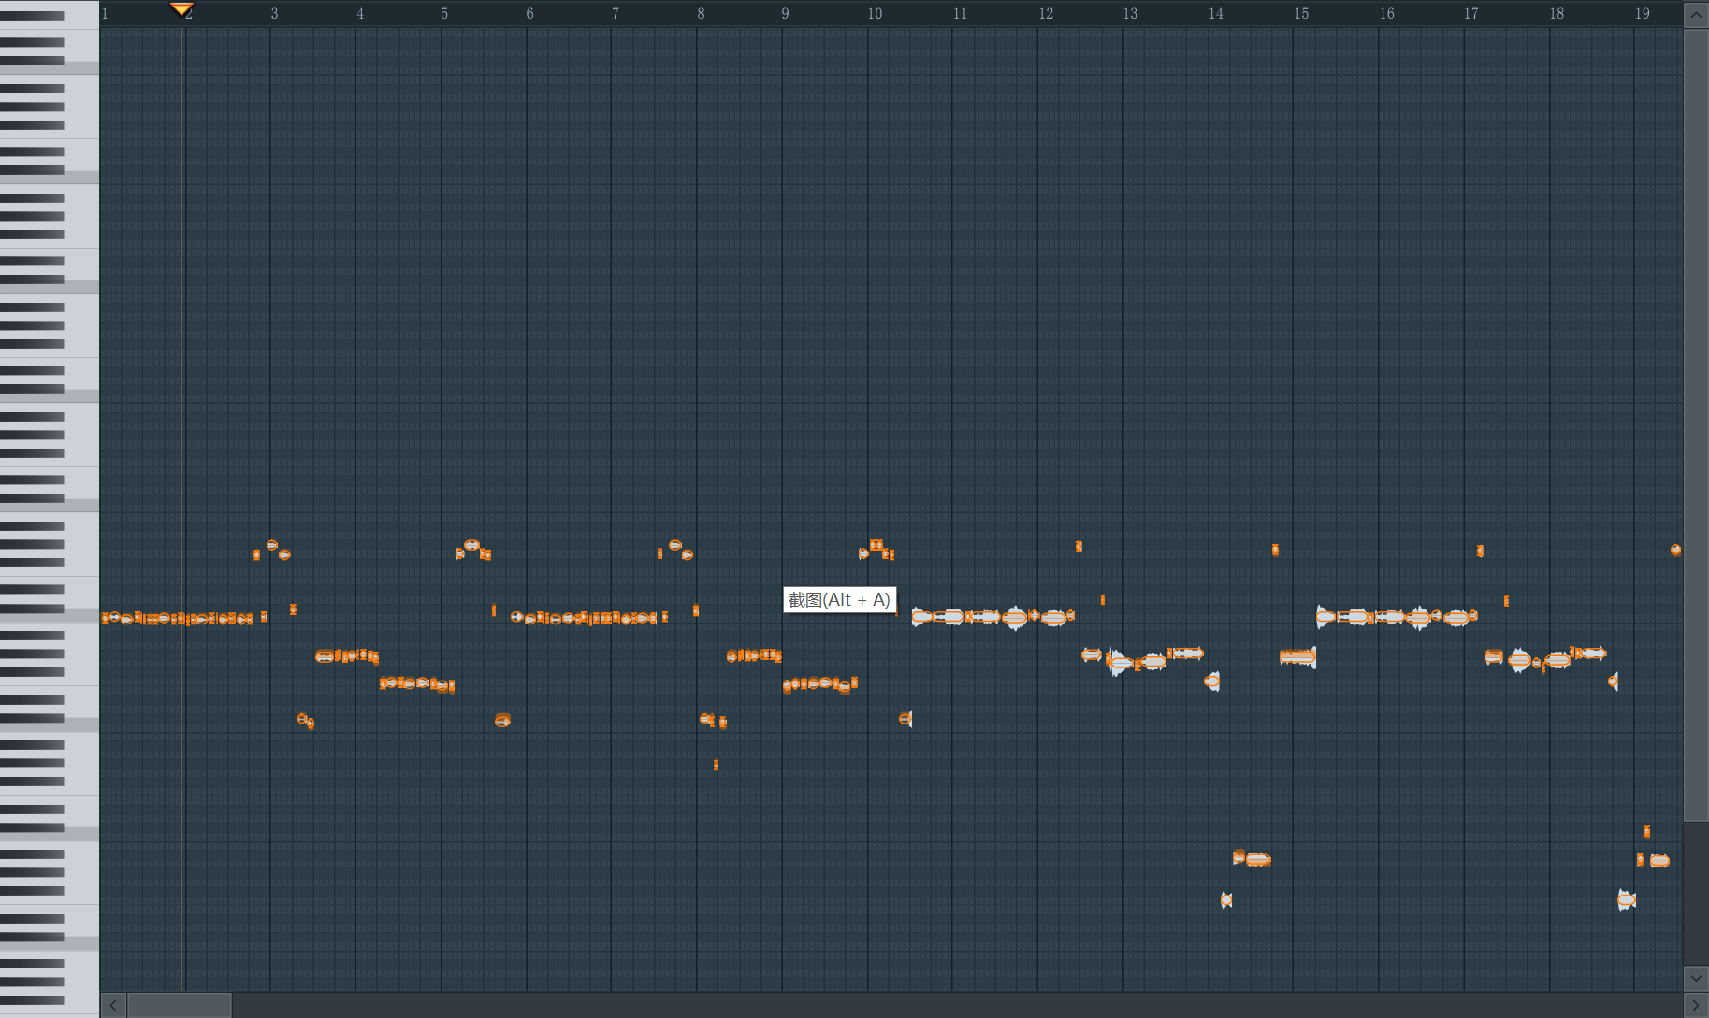
Task: Click the vertical scrollbar thumb
Action: (x=1696, y=425)
